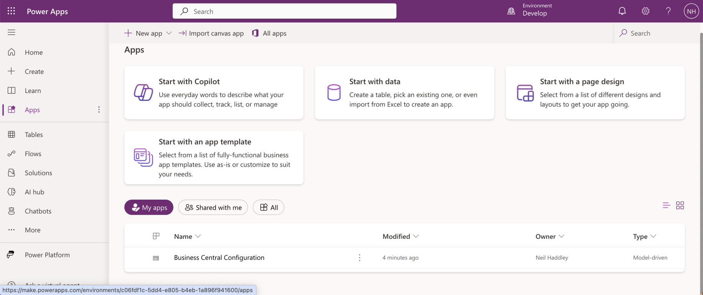Collapse the left navigation hamburger menu
The image size is (703, 295).
(x=11, y=33)
